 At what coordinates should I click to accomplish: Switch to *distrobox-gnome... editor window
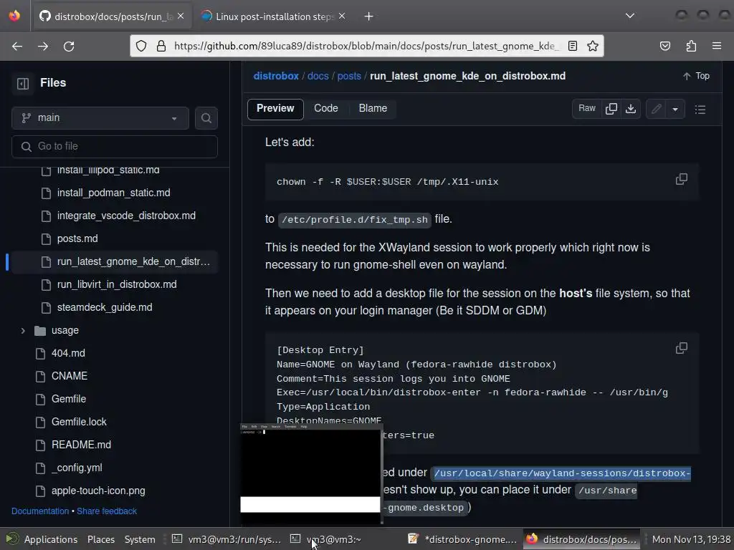[462, 539]
